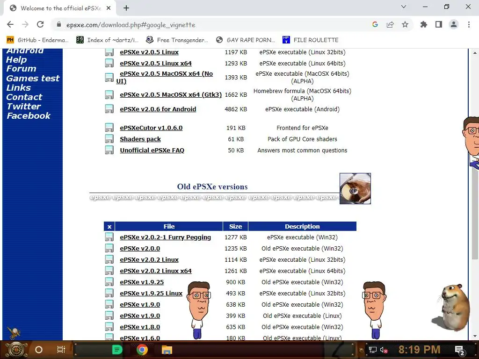
Task: Bookmark this page with the star icon
Action: pos(405,24)
